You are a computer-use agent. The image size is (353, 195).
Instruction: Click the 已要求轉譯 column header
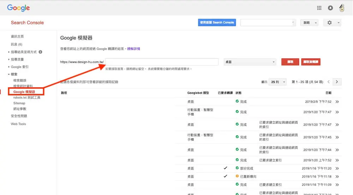pyautogui.click(x=225, y=93)
